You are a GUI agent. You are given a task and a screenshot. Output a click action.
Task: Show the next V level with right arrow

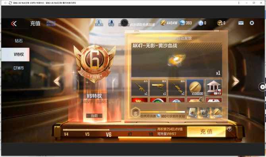point(235,81)
